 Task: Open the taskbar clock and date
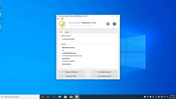(172, 97)
